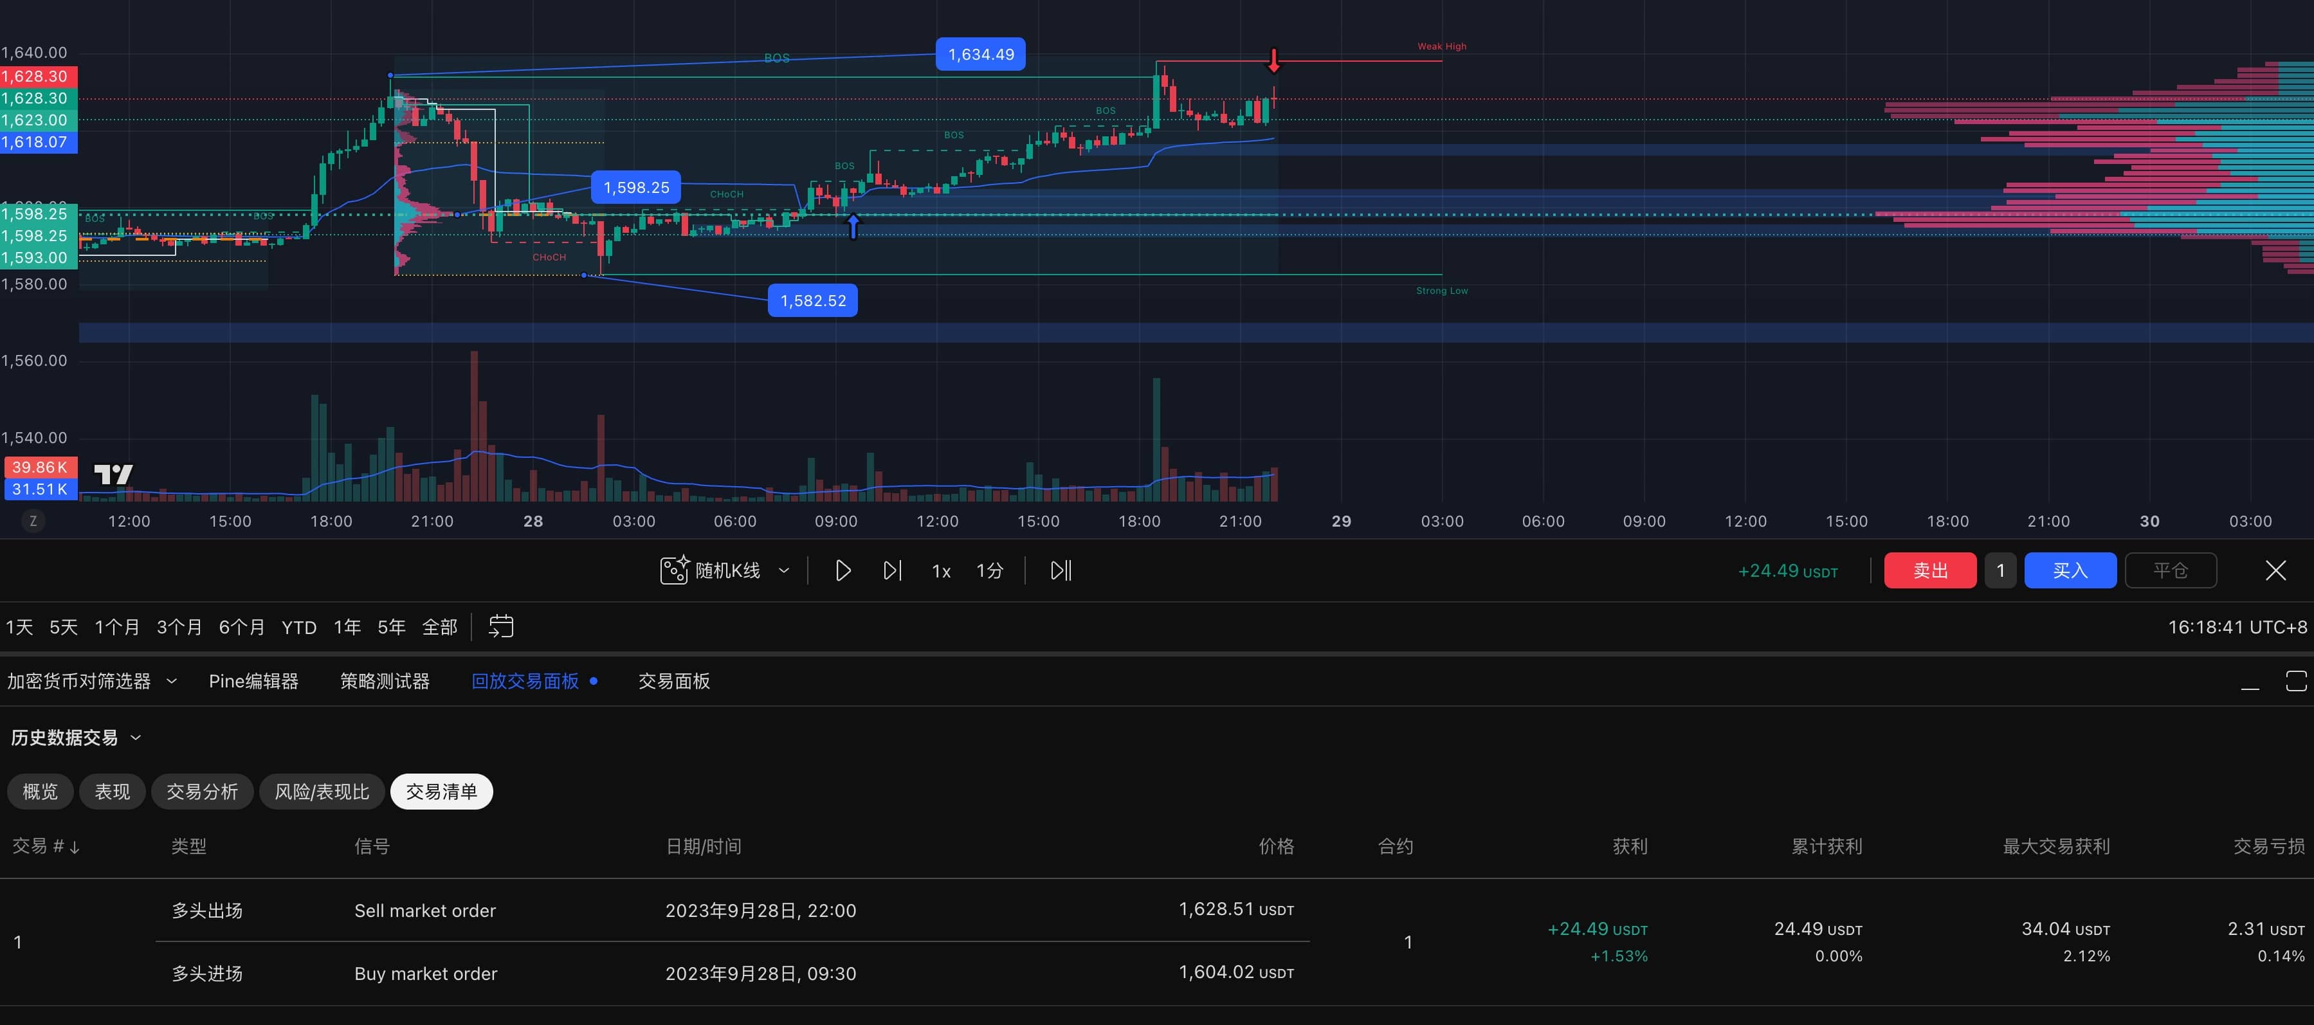Screen dimensions: 2314x1025
Task: Select the 概览 pill filter
Action: (39, 792)
